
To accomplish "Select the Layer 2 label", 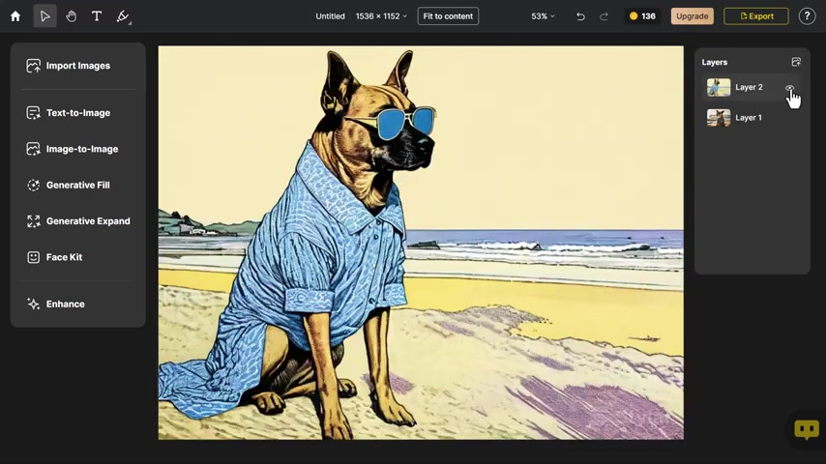I will 749,87.
